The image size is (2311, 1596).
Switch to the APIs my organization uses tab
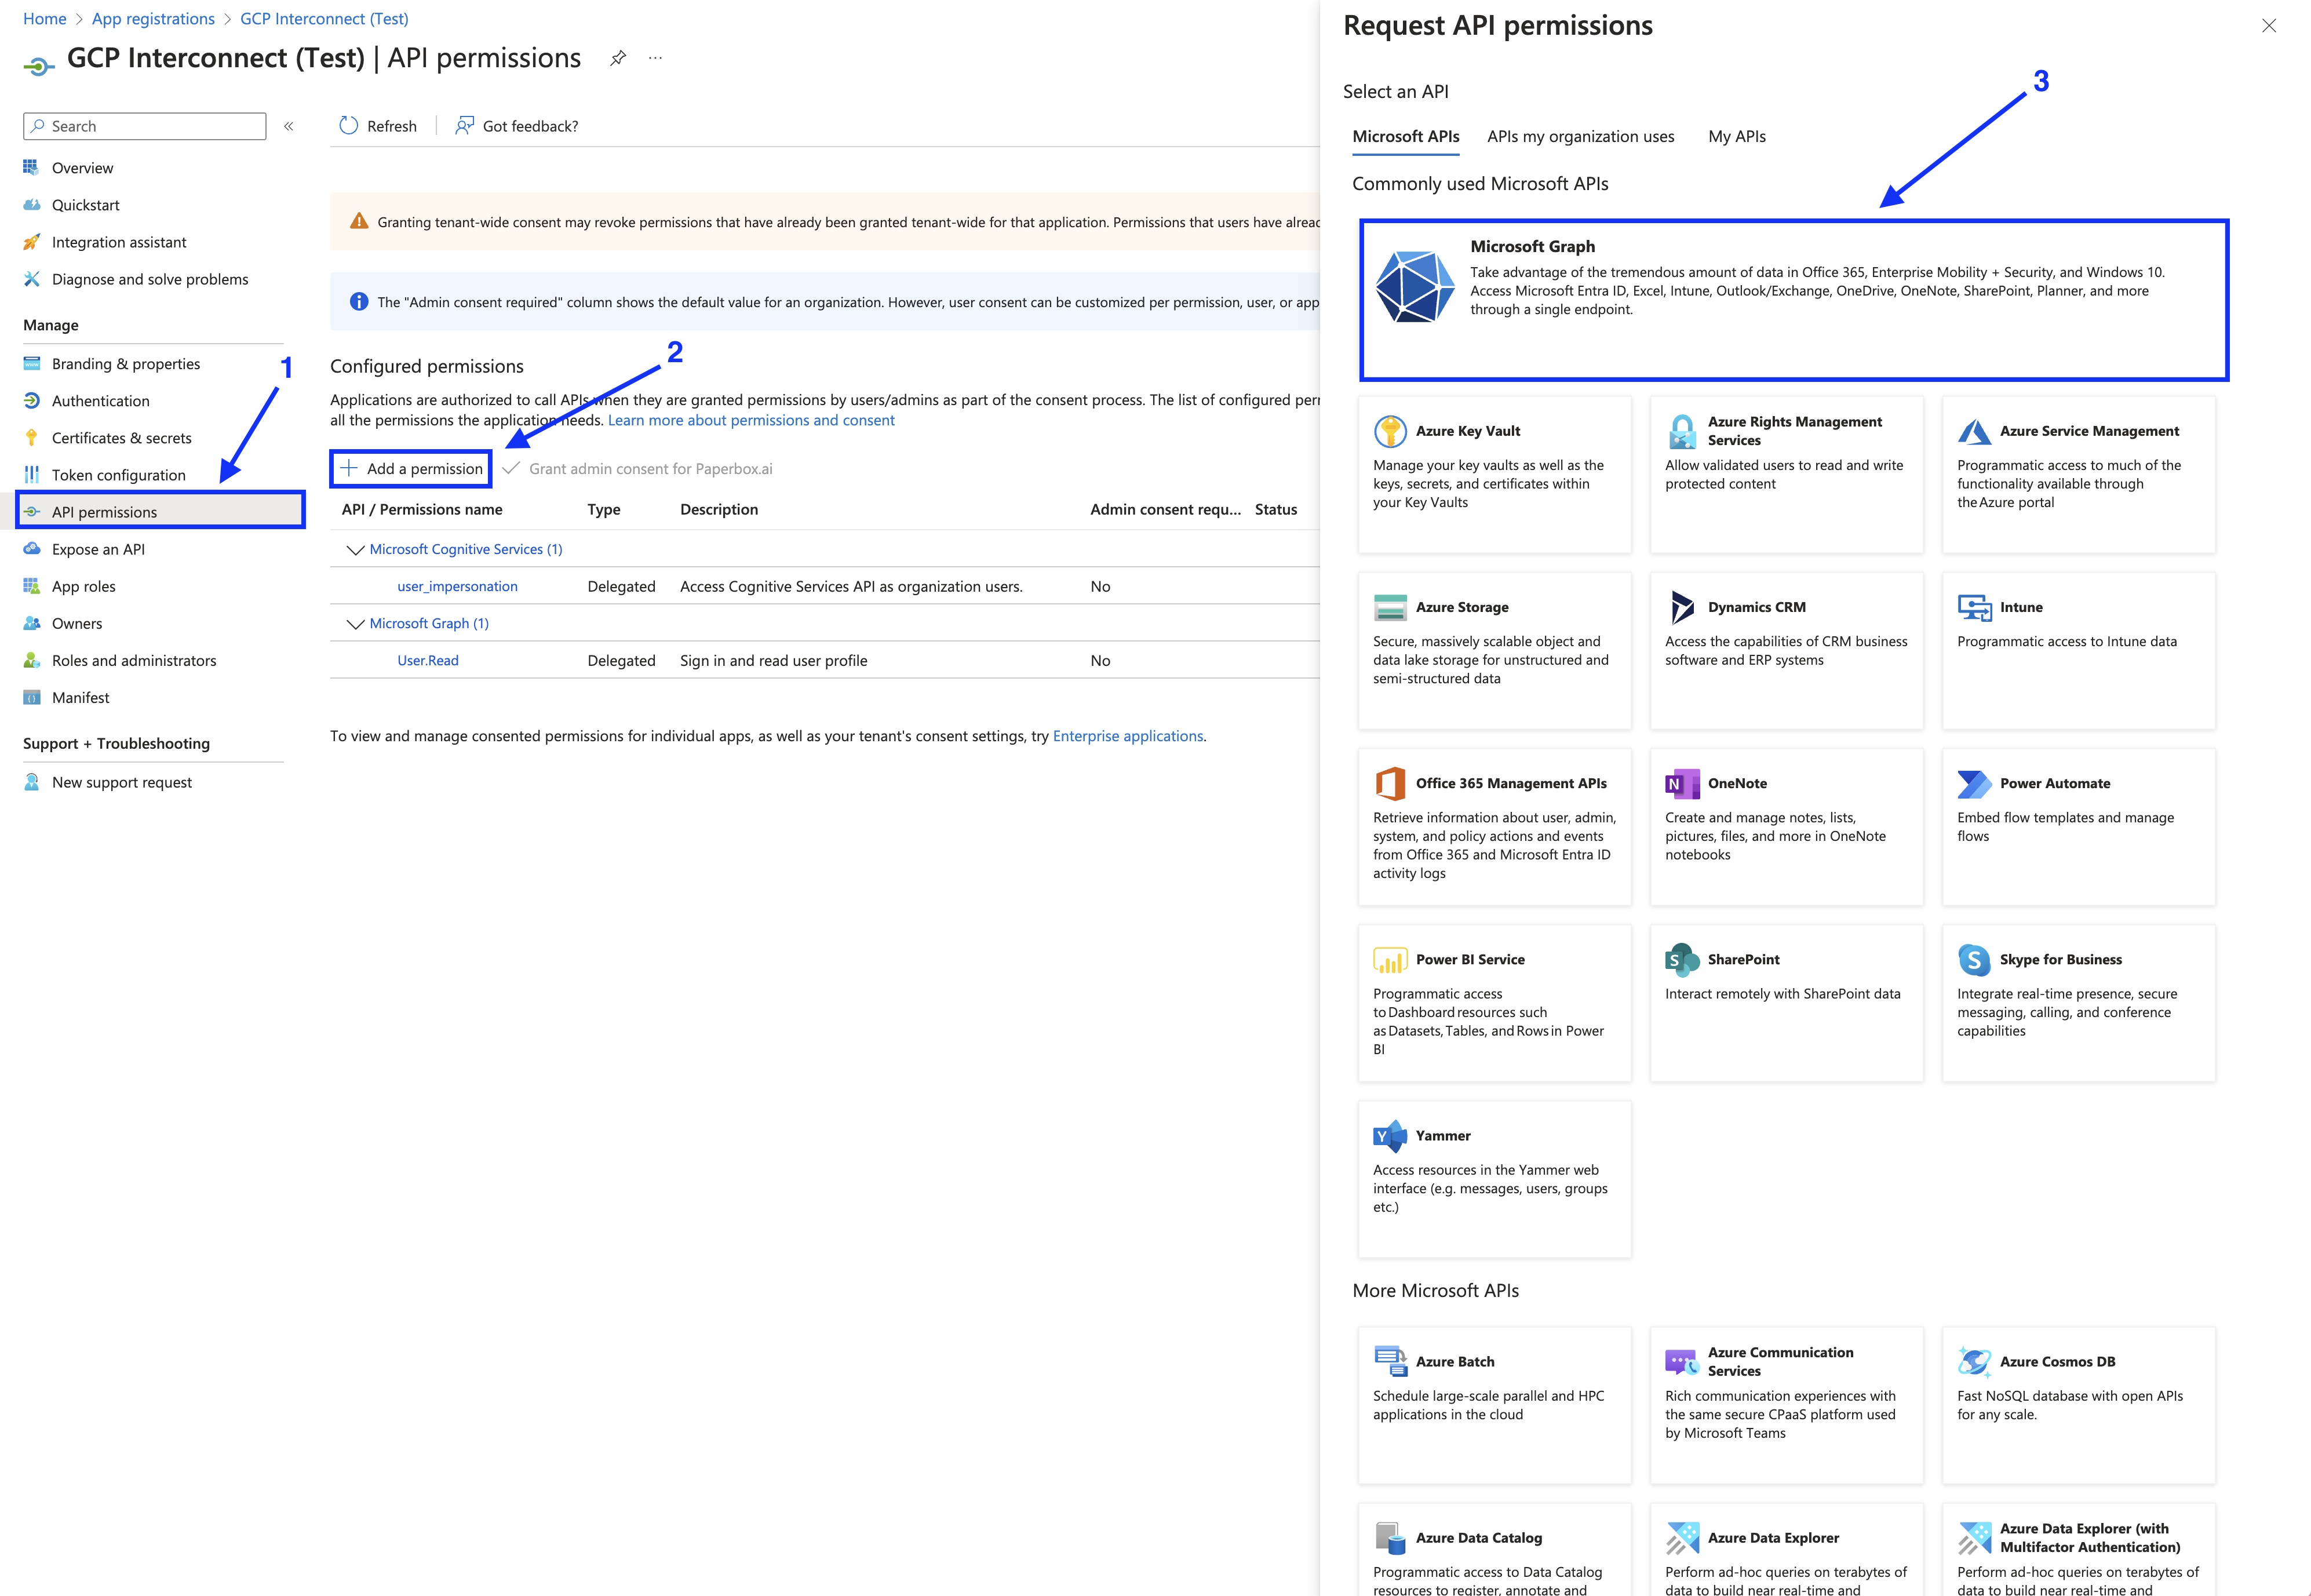[x=1580, y=136]
